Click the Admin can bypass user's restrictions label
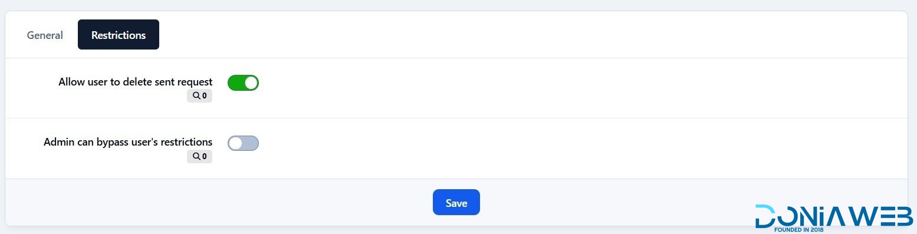Image resolution: width=917 pixels, height=234 pixels. click(128, 142)
